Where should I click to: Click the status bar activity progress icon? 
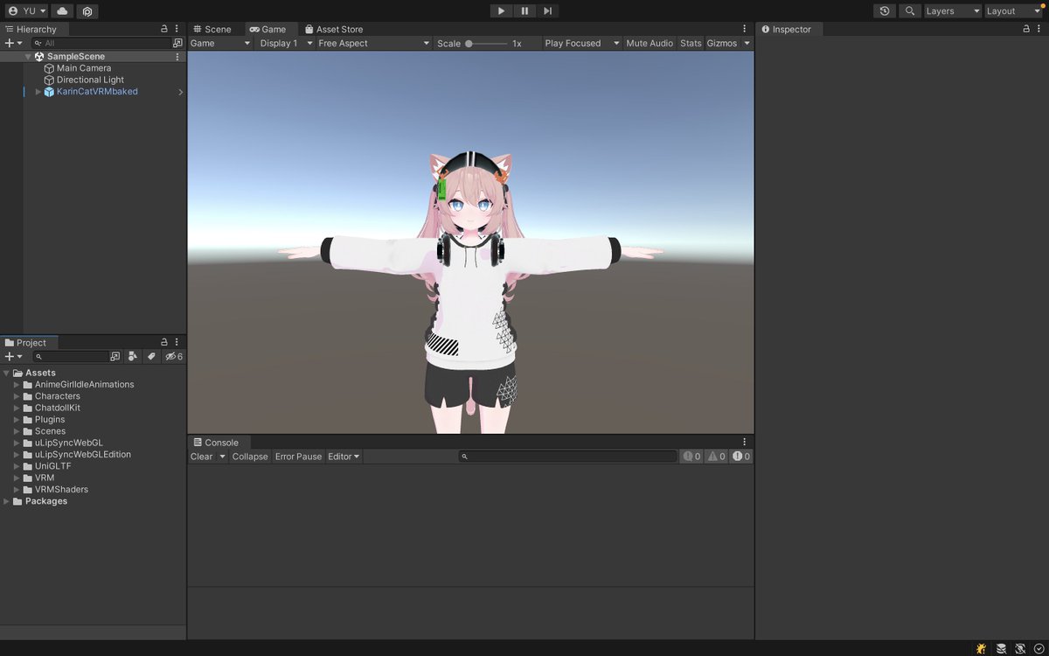pyautogui.click(x=1039, y=648)
